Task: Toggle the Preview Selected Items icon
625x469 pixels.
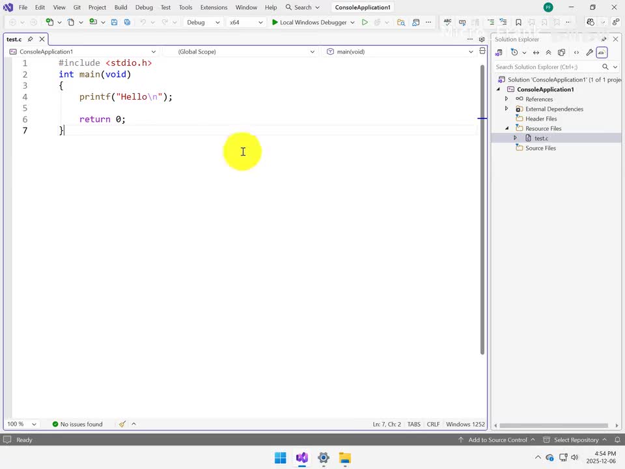Action: (602, 52)
